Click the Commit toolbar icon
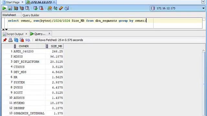 pyautogui.click(x=35, y=8)
